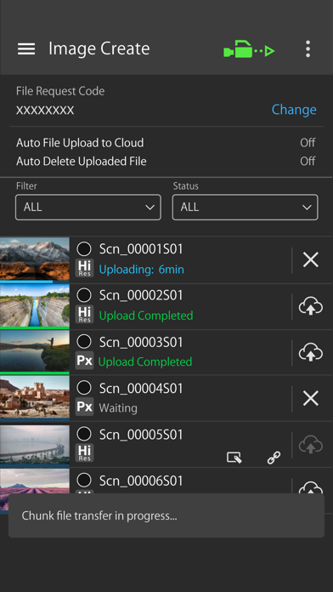The height and width of the screenshot is (592, 333).
Task: Cancel waiting upload of Scn_00004S01
Action: [x=311, y=399]
